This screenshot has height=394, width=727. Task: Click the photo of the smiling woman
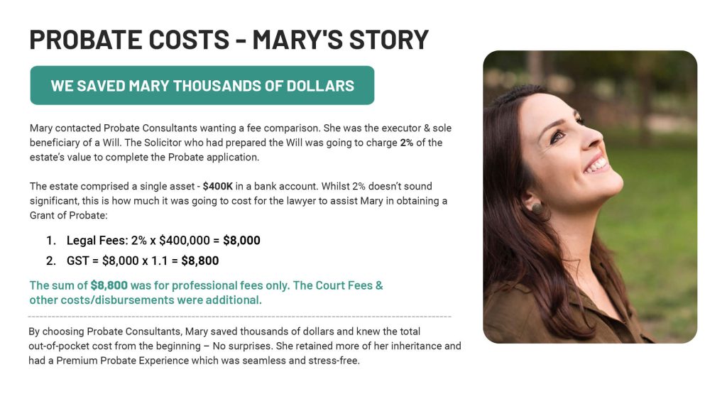tap(589, 197)
